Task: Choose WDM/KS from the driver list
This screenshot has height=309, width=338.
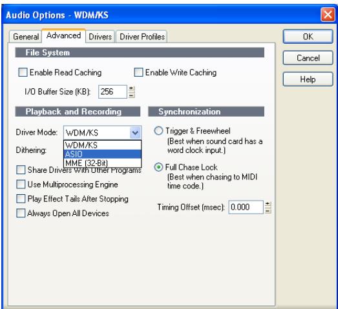Action: tap(102, 145)
